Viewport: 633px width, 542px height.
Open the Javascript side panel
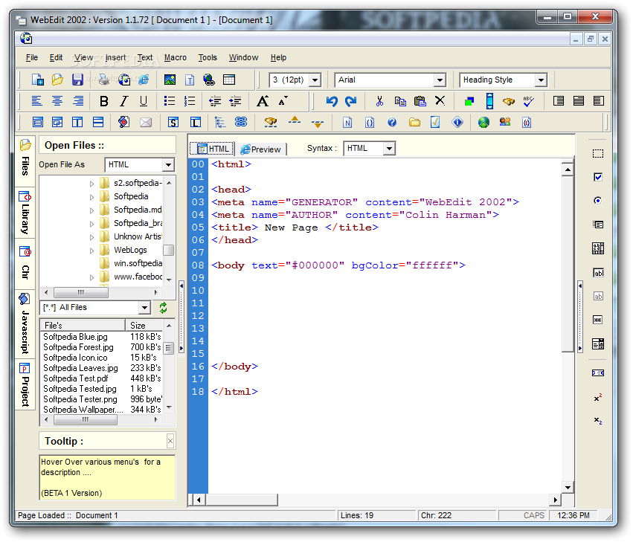[25, 324]
